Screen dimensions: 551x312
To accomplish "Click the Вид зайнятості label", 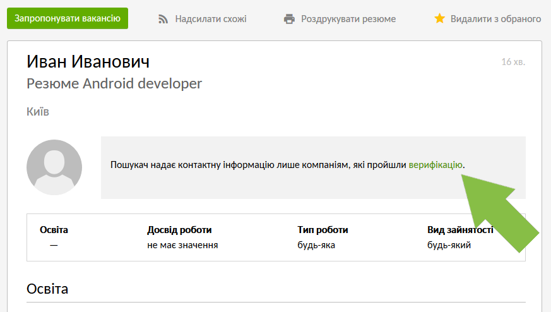I will [x=460, y=230].
